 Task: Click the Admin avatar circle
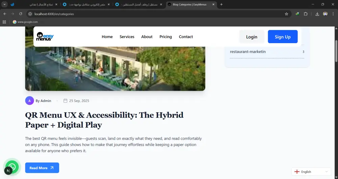coord(29,100)
